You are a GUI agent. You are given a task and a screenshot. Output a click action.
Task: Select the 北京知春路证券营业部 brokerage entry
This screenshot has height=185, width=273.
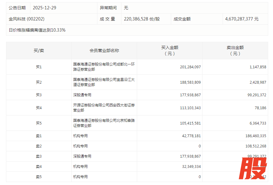(104, 123)
